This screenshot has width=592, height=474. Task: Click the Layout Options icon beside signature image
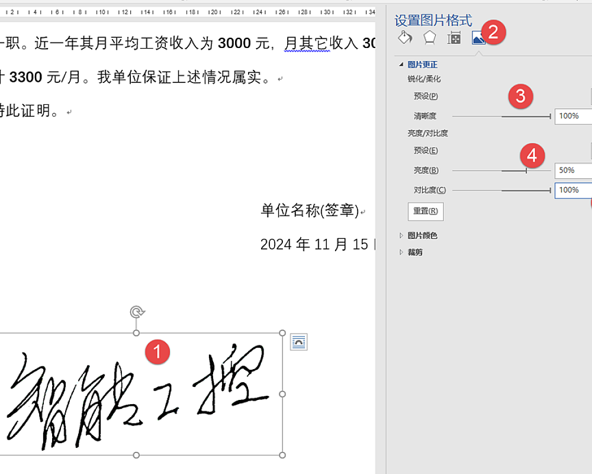click(x=299, y=342)
